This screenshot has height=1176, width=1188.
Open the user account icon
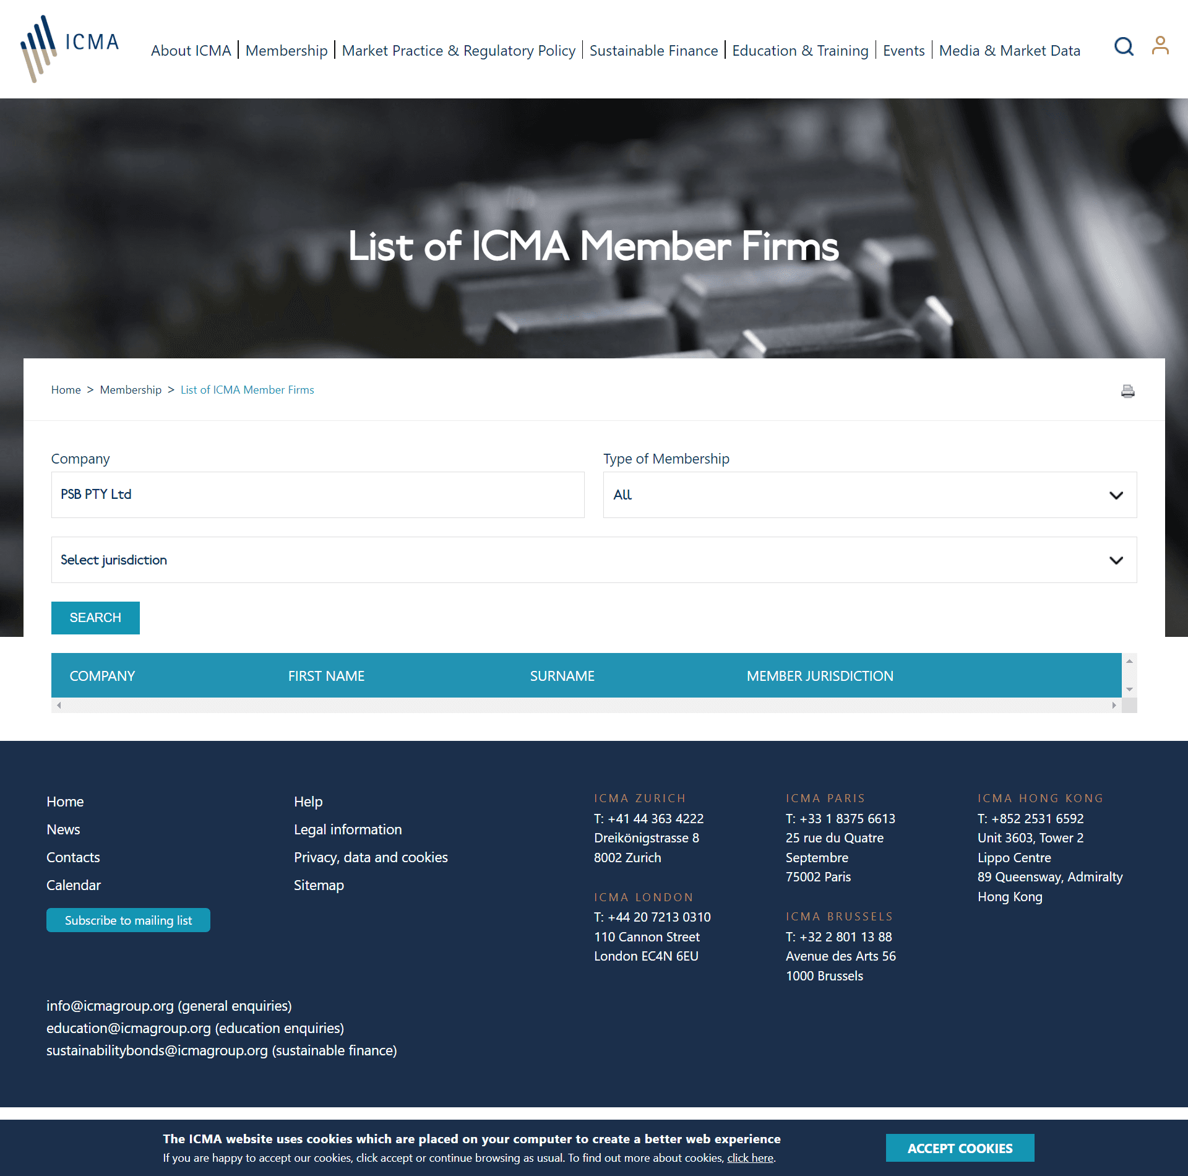tap(1160, 46)
